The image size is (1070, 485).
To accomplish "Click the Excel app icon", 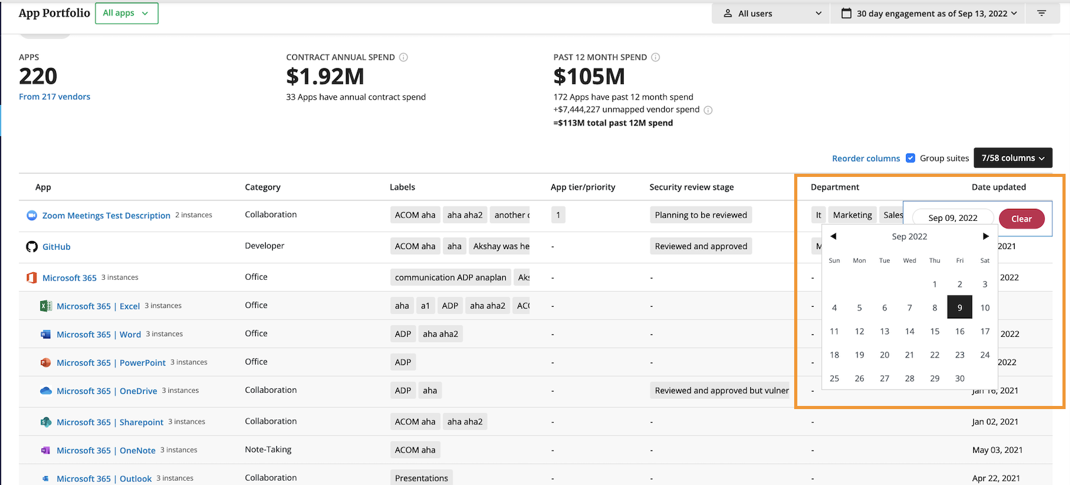I will point(46,306).
